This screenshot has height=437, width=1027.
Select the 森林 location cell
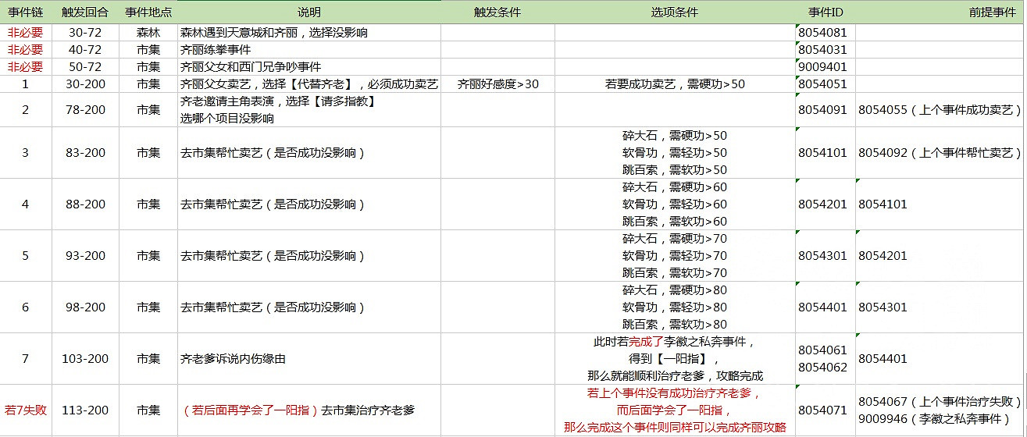[148, 33]
